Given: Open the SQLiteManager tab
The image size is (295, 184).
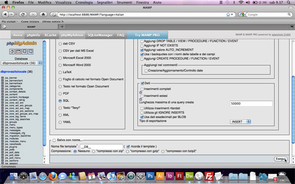Looking at the screenshot, I should [x=100, y=35].
